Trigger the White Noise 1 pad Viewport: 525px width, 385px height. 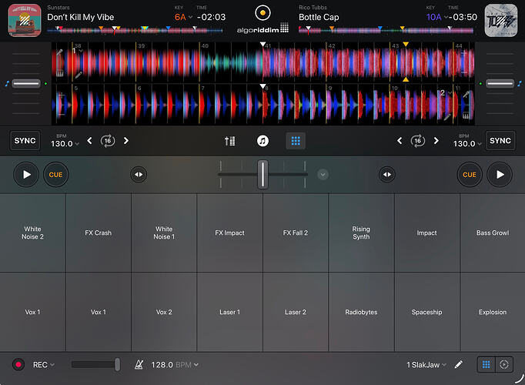[x=164, y=233]
